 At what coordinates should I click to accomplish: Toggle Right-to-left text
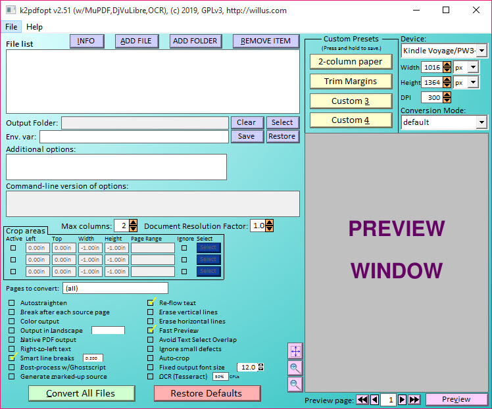tap(12, 349)
